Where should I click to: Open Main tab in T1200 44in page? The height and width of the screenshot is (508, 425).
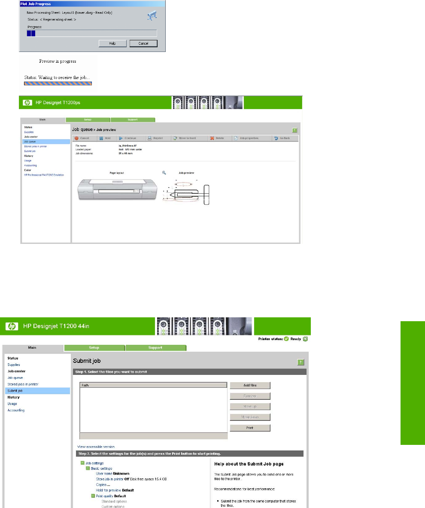click(x=32, y=348)
